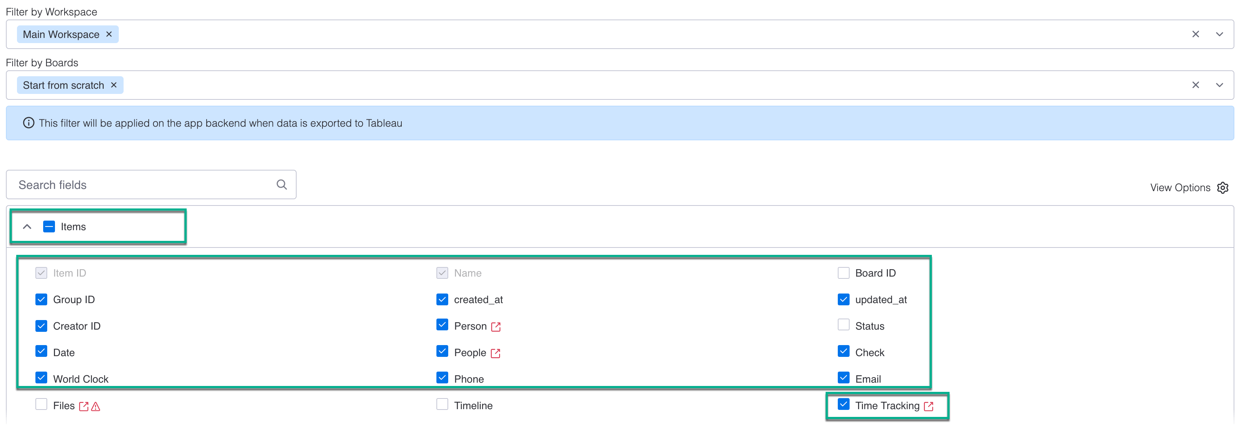The width and height of the screenshot is (1241, 425).
Task: Open the Filter by Boards dropdown
Action: (x=1220, y=85)
